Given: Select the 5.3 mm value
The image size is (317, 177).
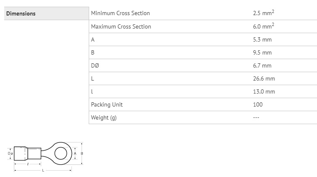Looking at the screenshot, I should coord(262,39).
